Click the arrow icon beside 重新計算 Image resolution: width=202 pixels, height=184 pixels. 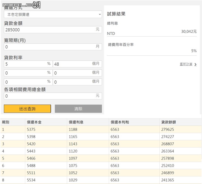[196, 64]
